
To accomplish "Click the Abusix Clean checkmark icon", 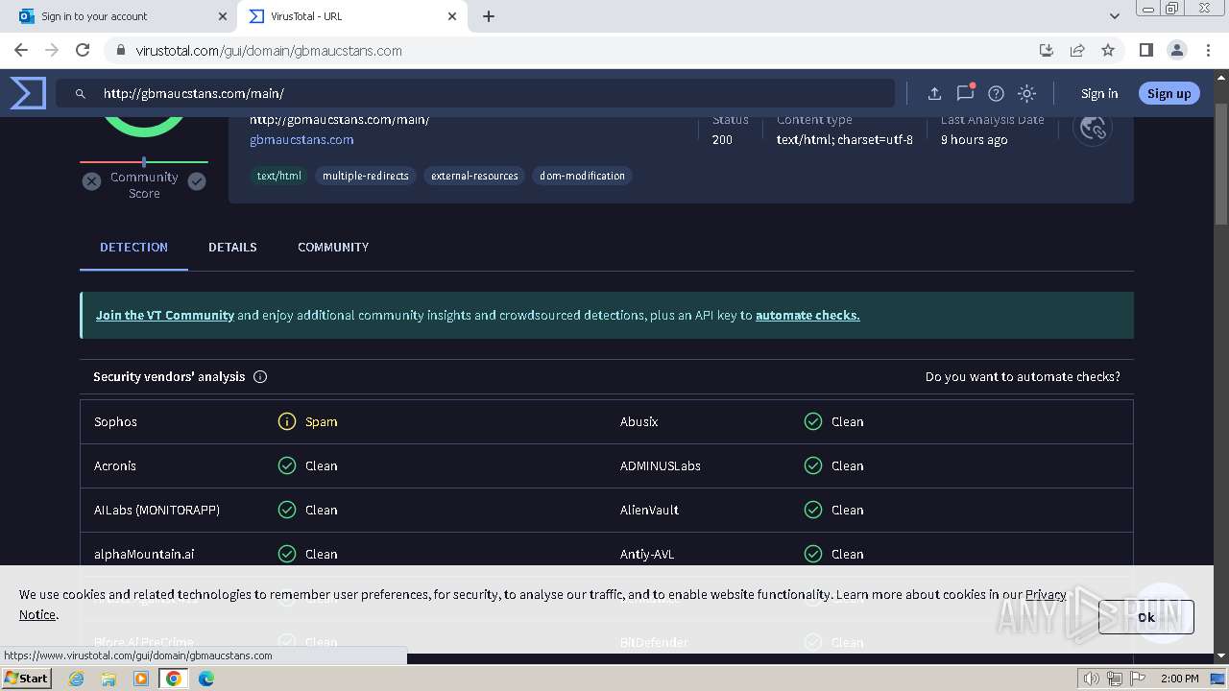I will coord(813,421).
